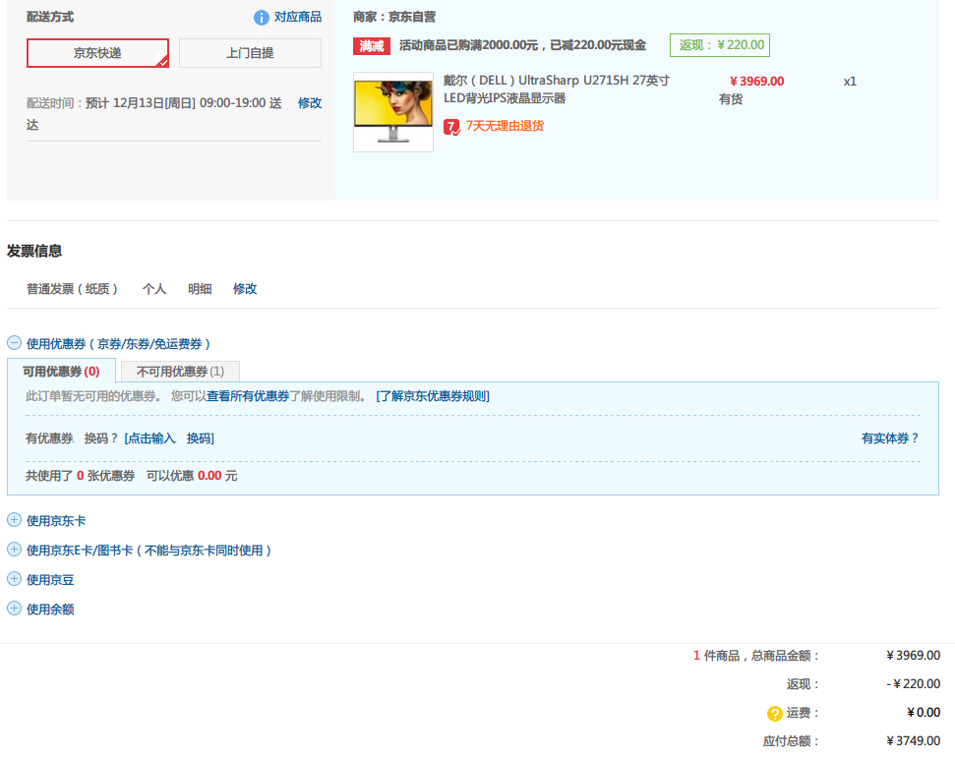This screenshot has height=757, width=955.
Task: Open 查看所有优惠券 link
Action: point(248,396)
